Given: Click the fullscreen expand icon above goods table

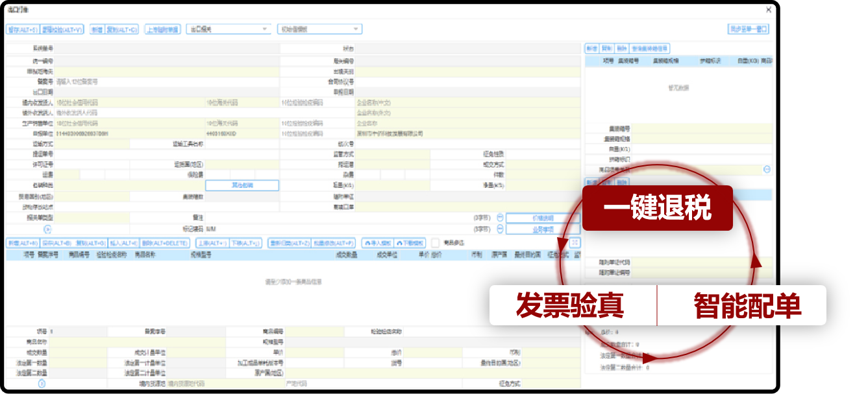Looking at the screenshot, I should tap(575, 242).
